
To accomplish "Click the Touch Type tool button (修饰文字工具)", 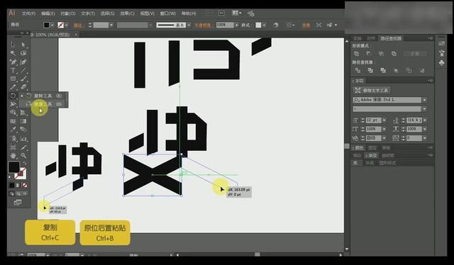I will point(372,90).
